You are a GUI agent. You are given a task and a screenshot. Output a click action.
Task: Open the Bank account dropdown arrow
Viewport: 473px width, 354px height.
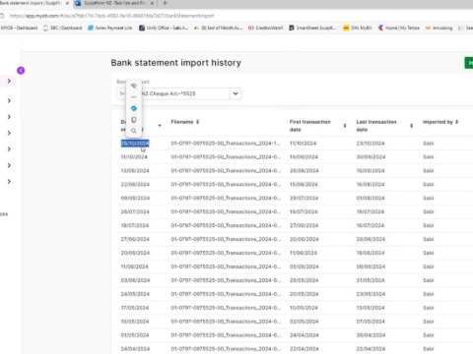(x=236, y=93)
